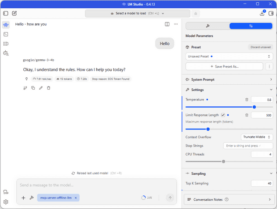Delete the assistant response with trash icon
The width and height of the screenshot is (277, 209).
pos(48,88)
